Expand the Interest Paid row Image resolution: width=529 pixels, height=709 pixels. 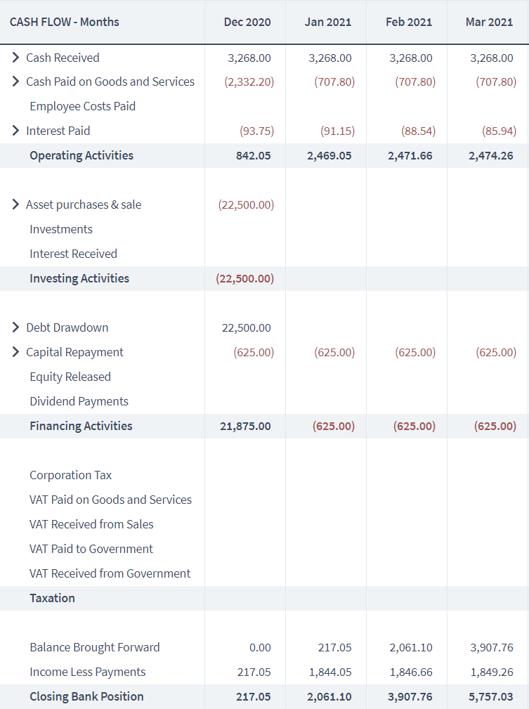(16, 131)
